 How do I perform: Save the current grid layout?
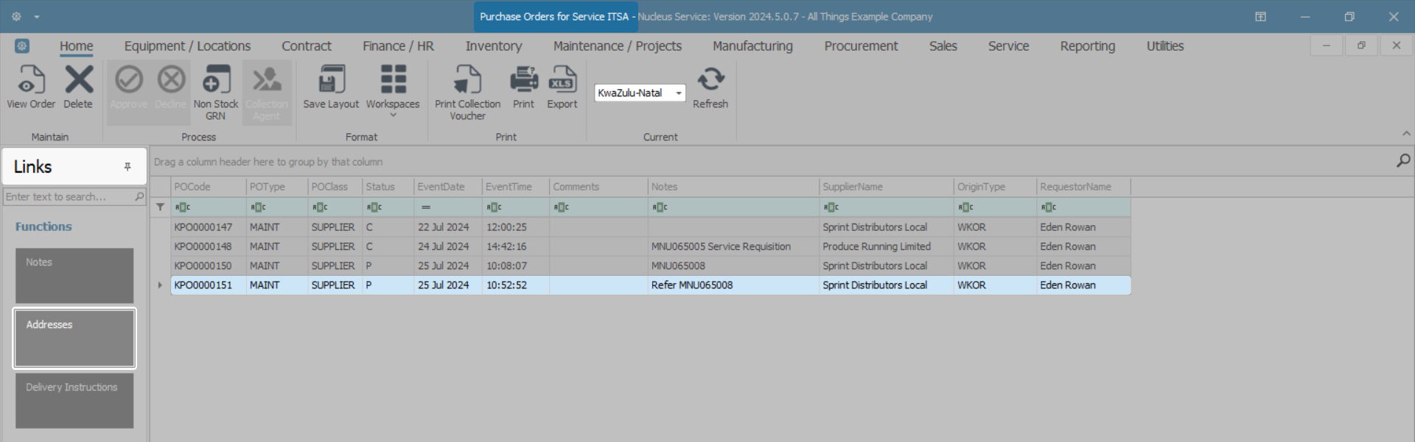click(x=331, y=81)
